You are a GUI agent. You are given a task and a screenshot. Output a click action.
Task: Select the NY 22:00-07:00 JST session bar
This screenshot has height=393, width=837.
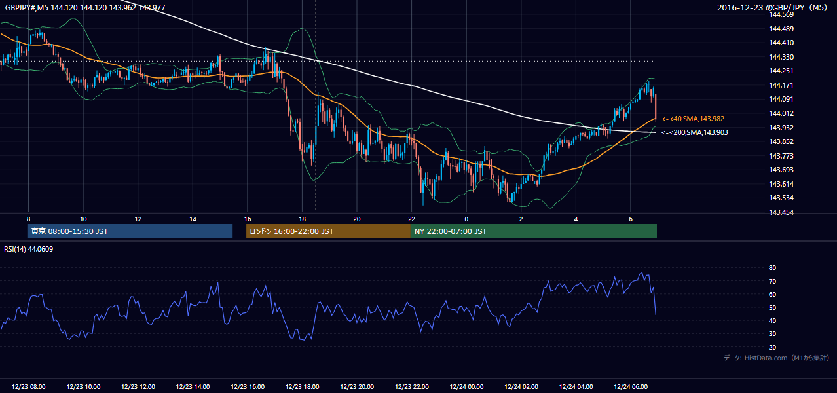[x=534, y=231]
